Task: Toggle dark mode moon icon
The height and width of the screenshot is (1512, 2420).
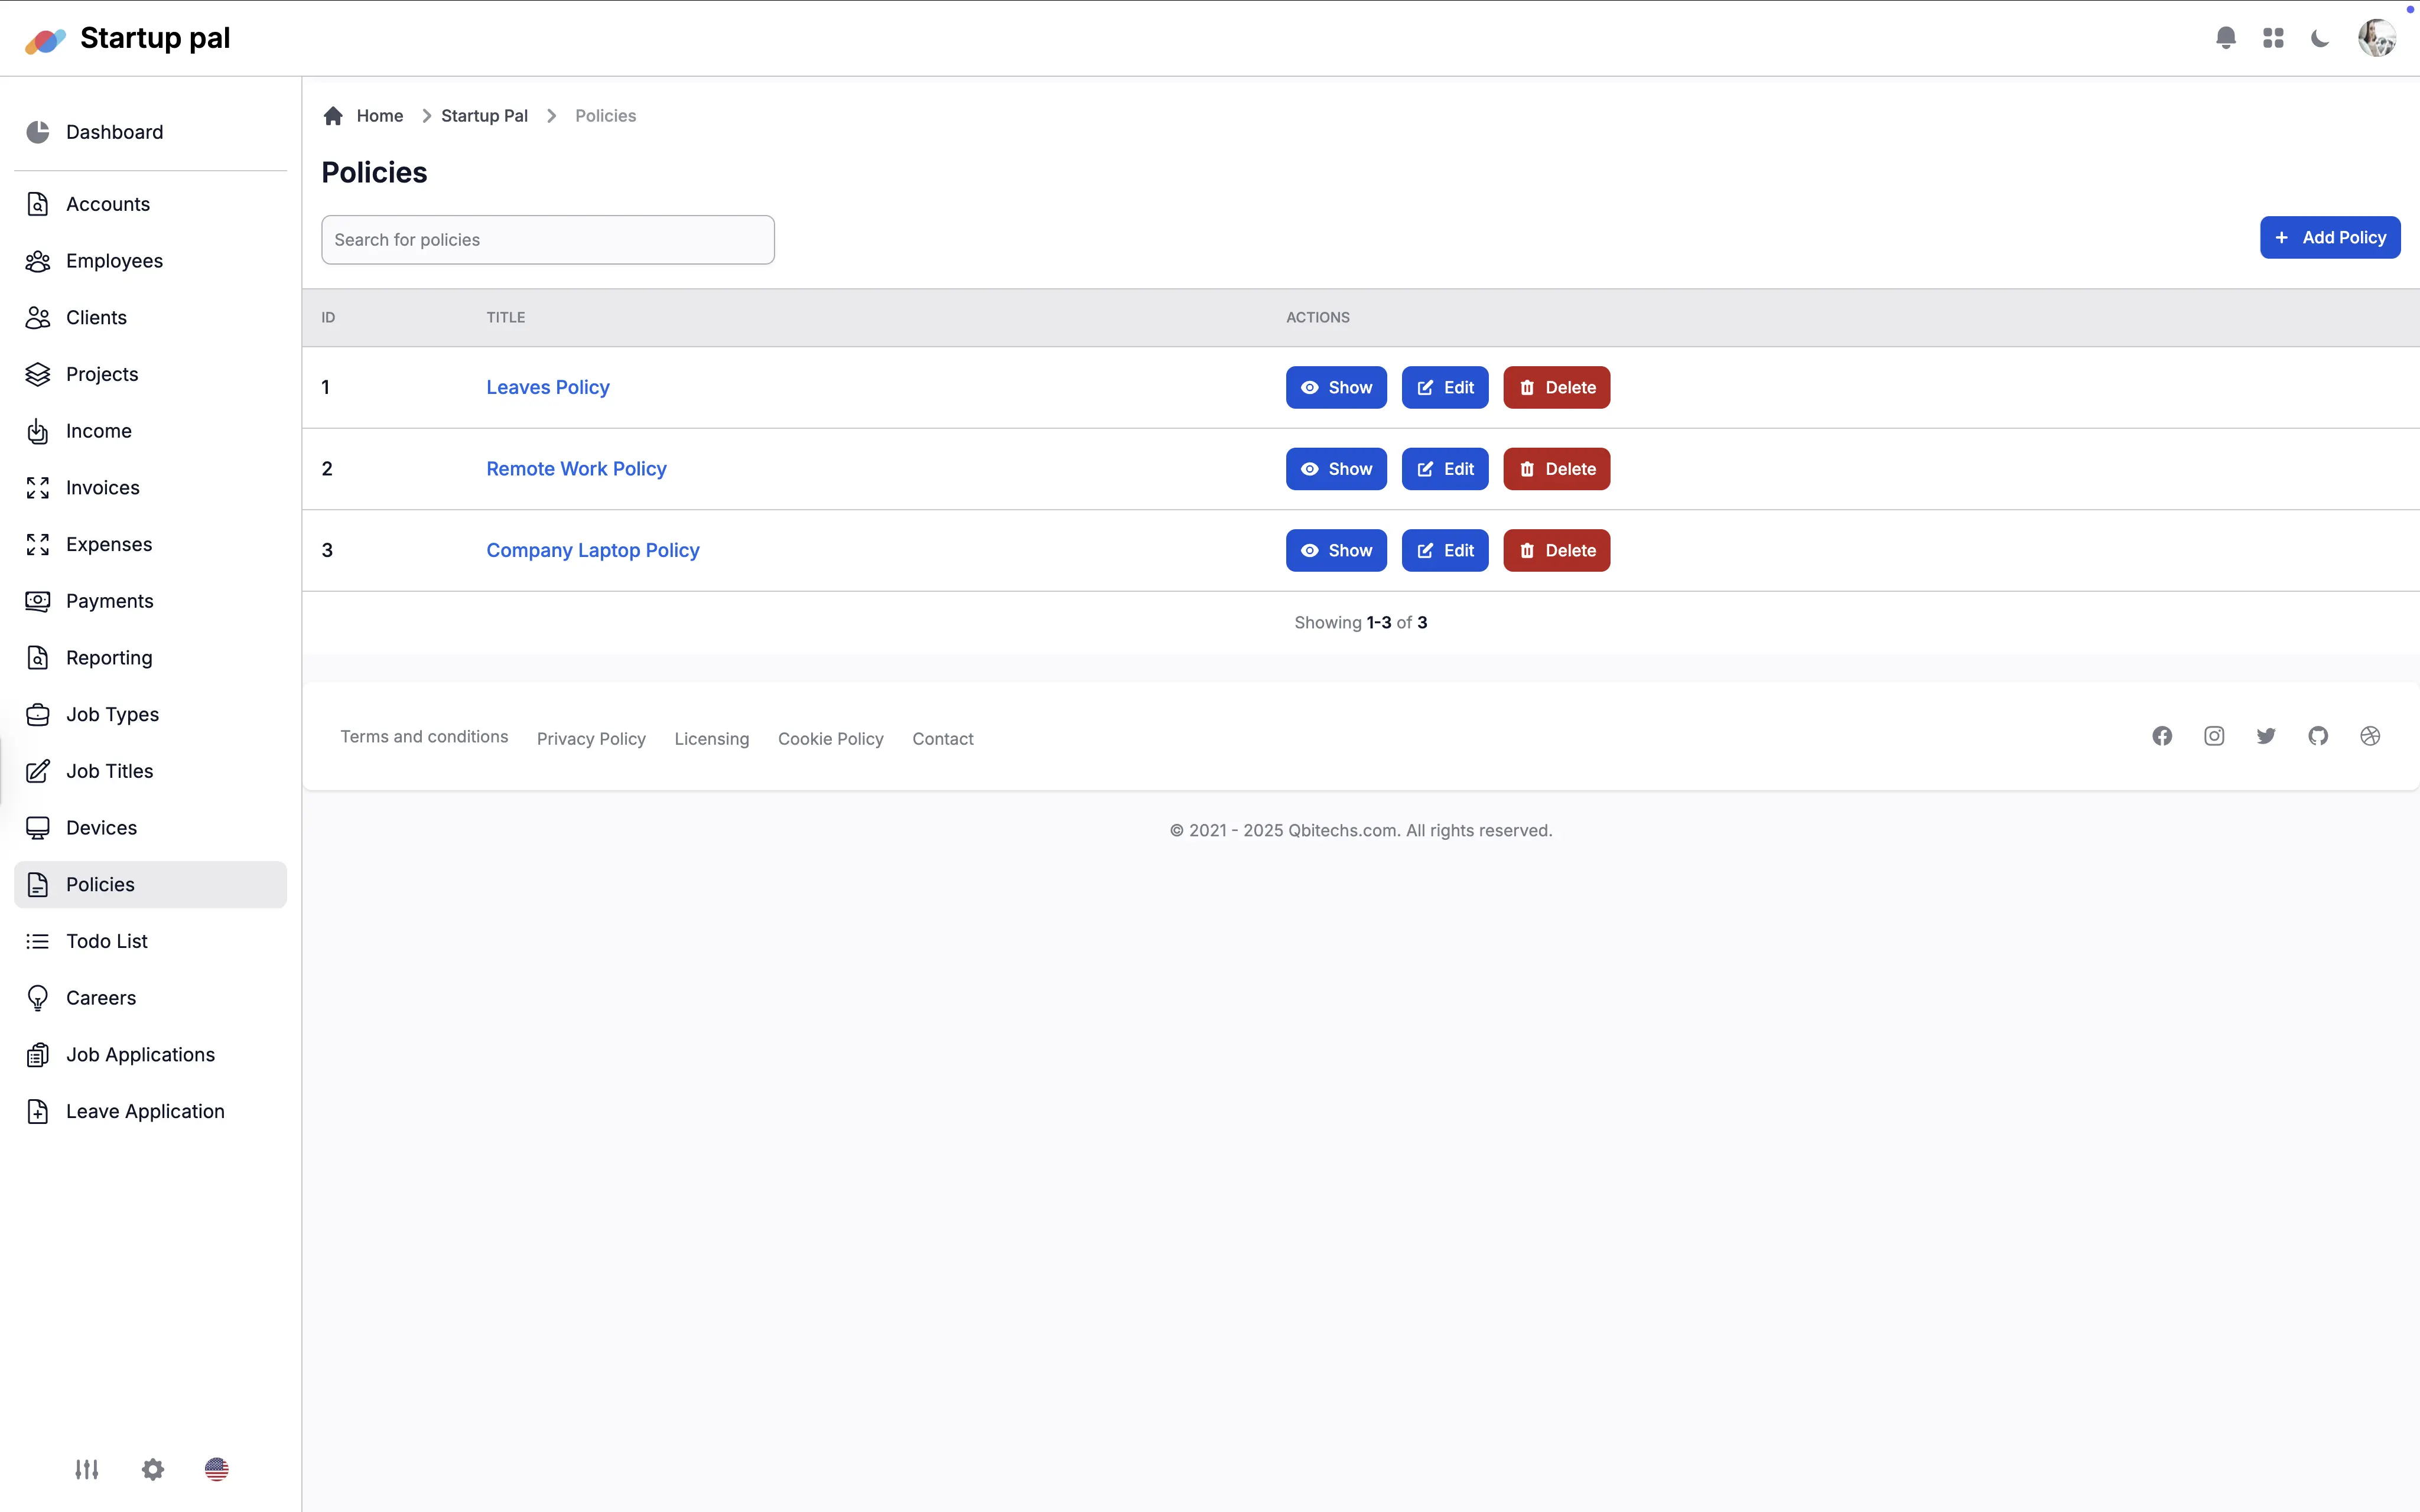Action: pyautogui.click(x=2320, y=38)
